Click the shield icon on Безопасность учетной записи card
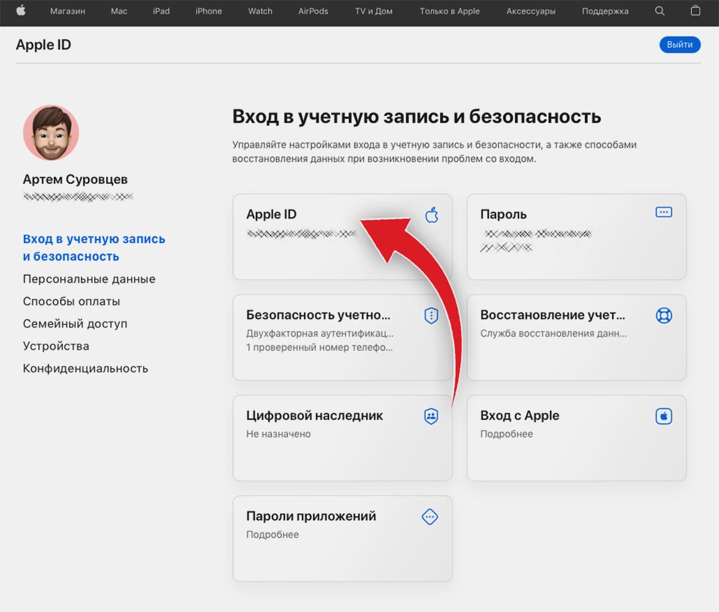The height and width of the screenshot is (612, 719). coord(431,316)
